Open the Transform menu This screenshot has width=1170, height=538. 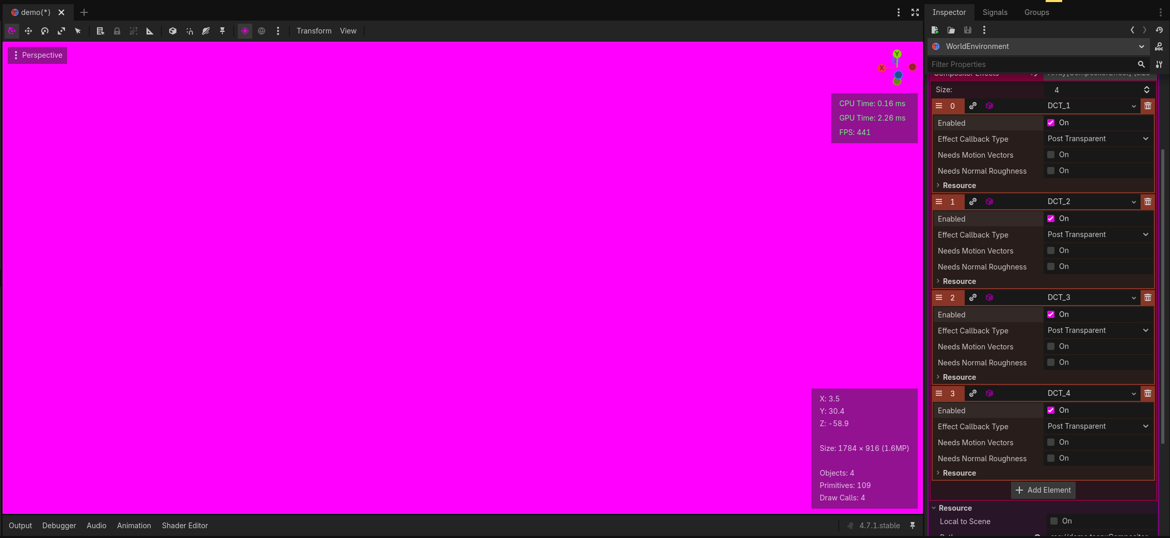(314, 31)
